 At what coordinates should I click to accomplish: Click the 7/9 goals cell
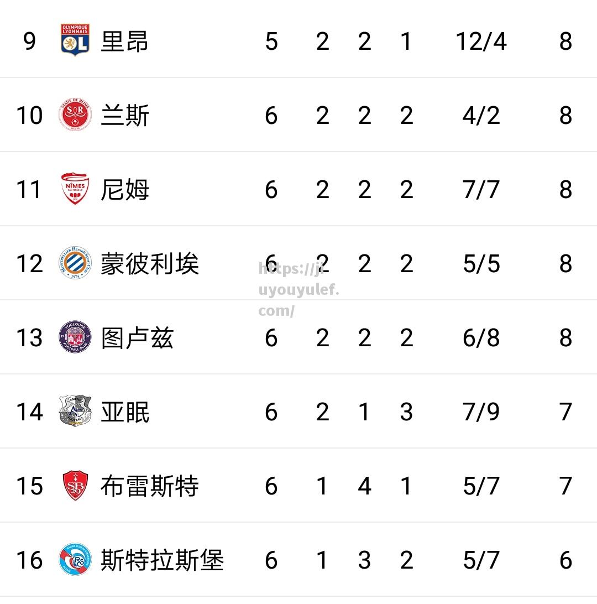click(x=481, y=412)
